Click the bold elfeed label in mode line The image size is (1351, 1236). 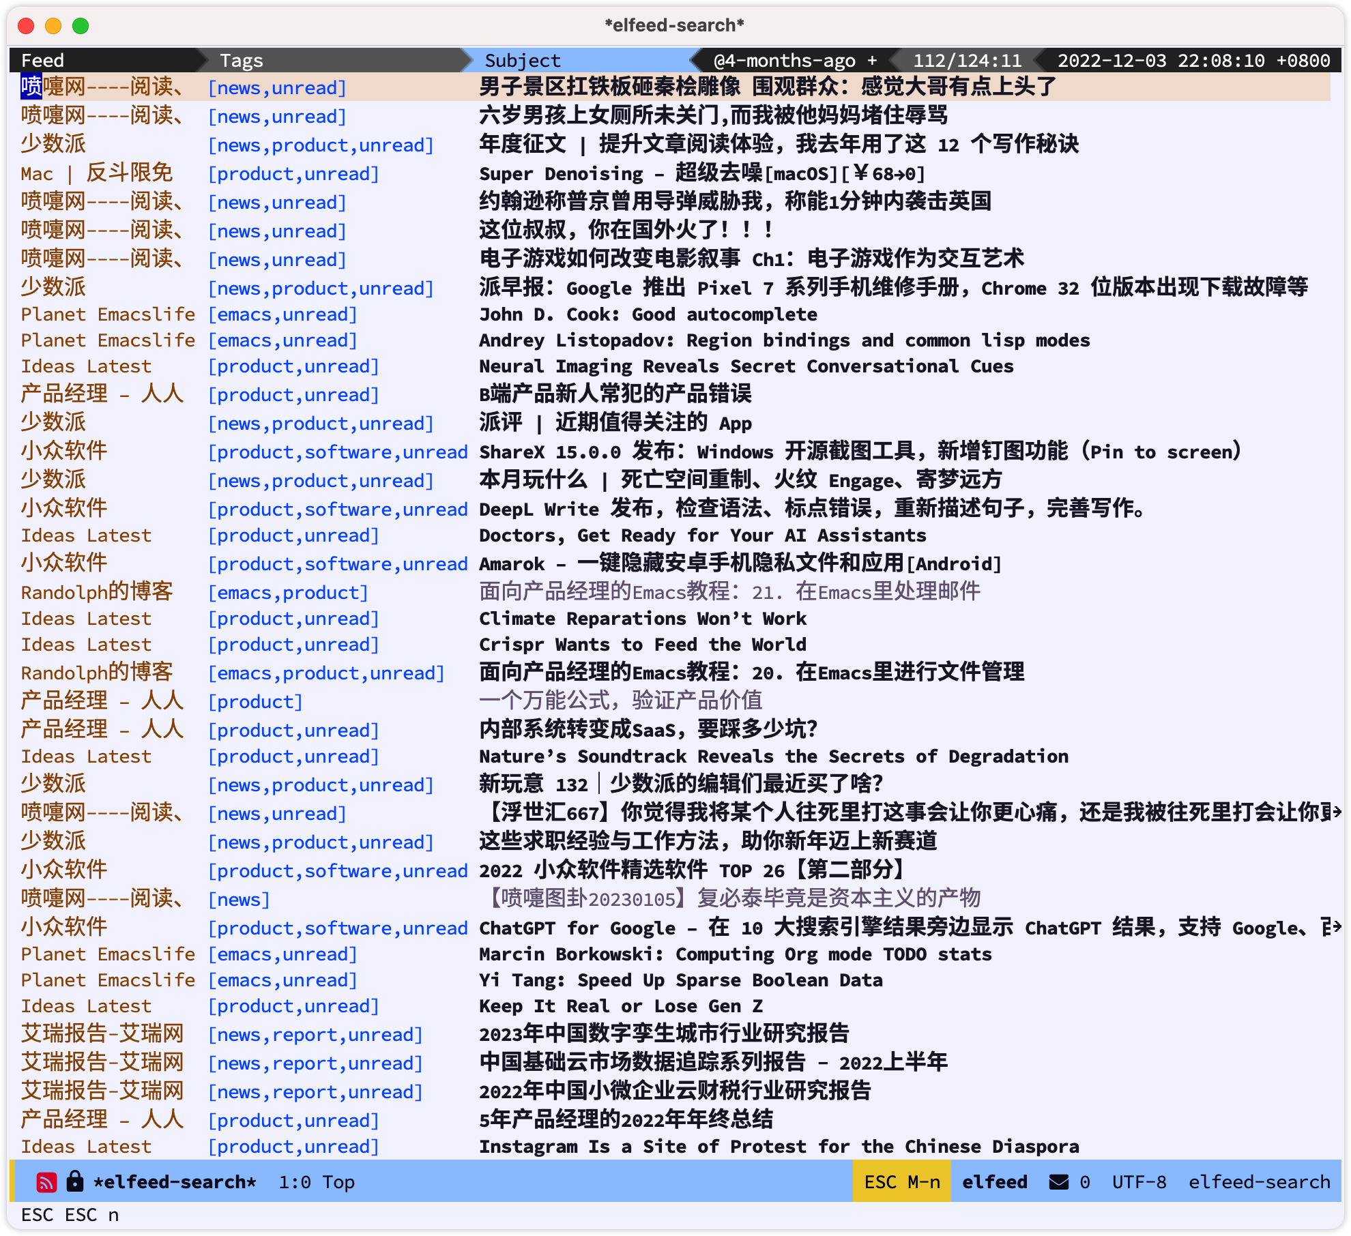[994, 1181]
